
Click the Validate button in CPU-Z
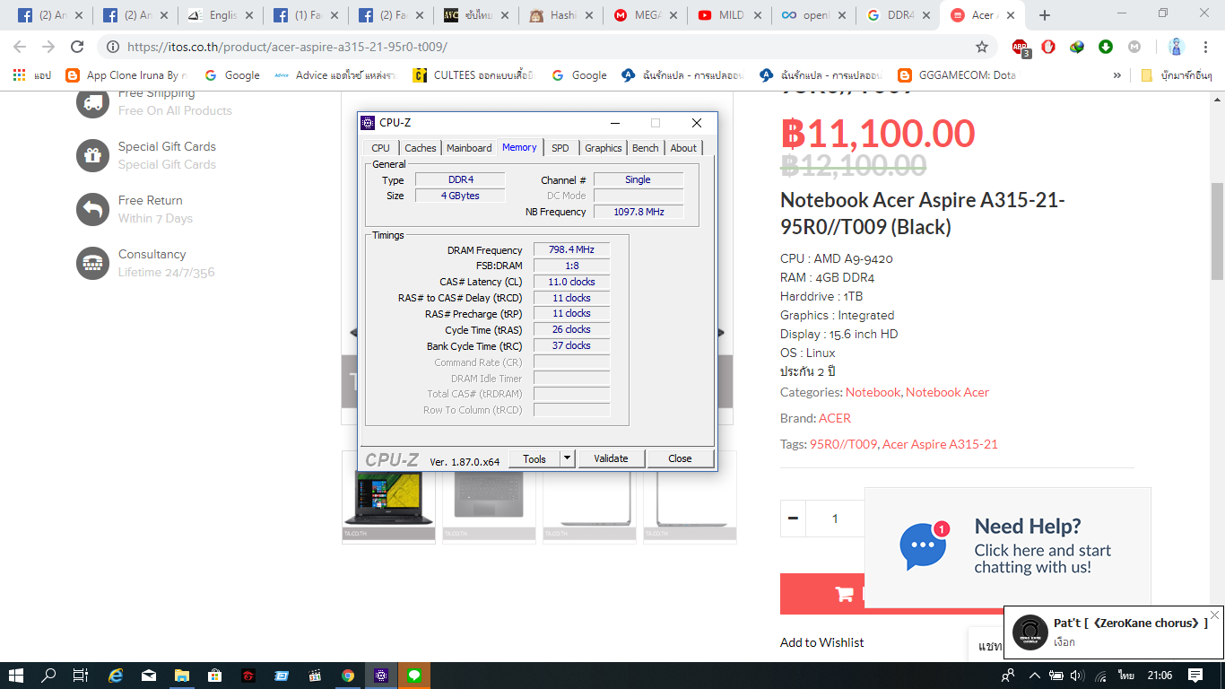pyautogui.click(x=611, y=458)
